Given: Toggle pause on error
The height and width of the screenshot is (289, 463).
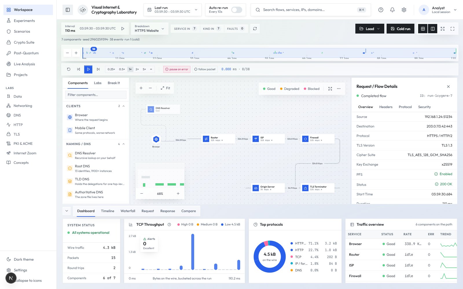Looking at the screenshot, I should coord(177,69).
